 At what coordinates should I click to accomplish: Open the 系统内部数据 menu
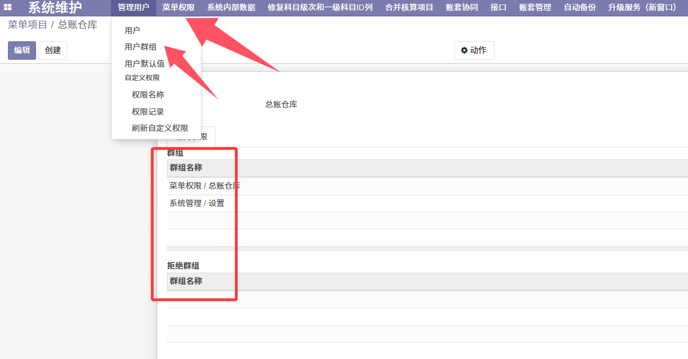(231, 7)
